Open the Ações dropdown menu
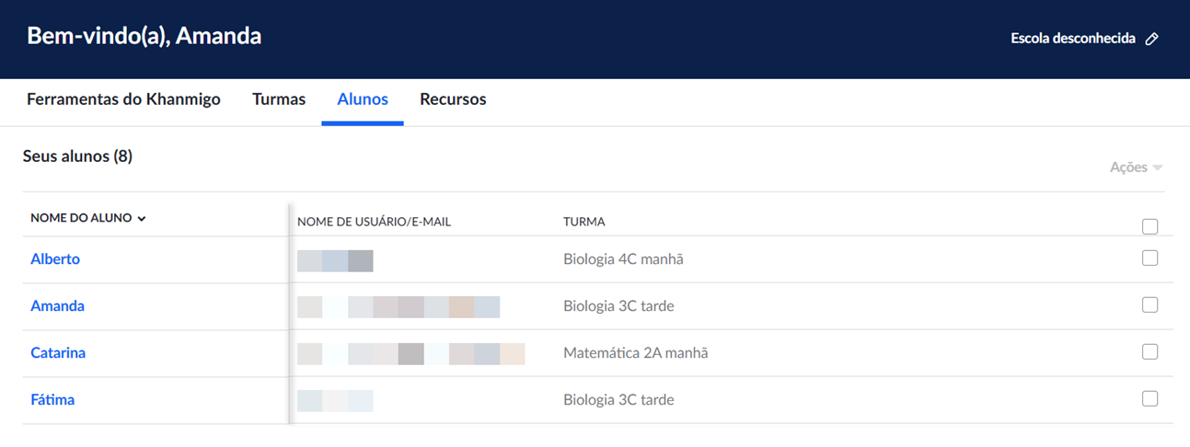1190x447 pixels. pos(1136,167)
